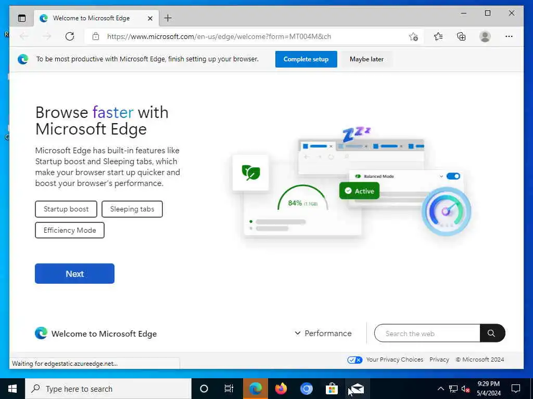Select the Startup boost button
Screen dimensions: 533x399
click(66, 209)
